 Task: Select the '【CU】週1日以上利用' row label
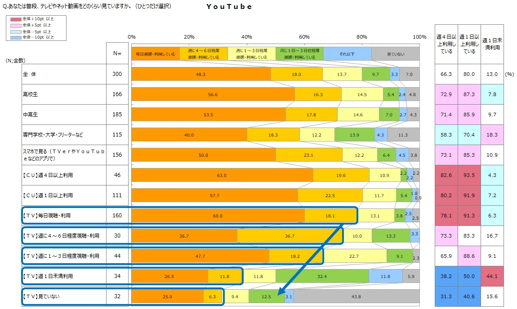click(48, 195)
